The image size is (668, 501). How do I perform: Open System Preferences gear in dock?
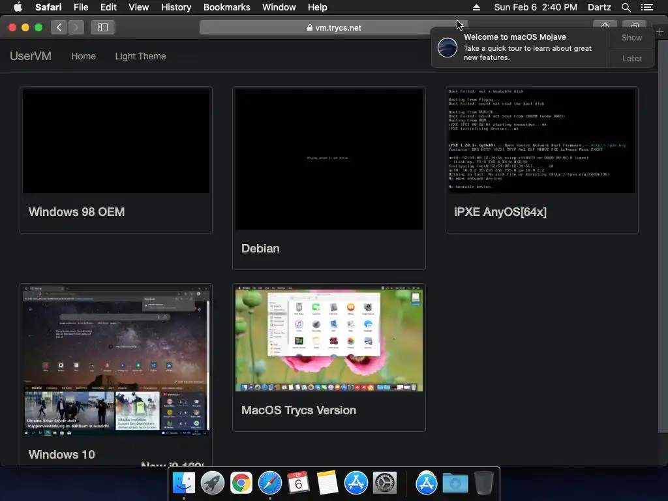[x=385, y=483]
